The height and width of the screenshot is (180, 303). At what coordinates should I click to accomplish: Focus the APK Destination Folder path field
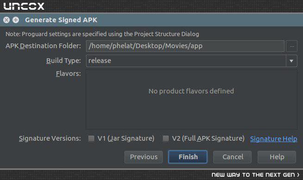185,46
